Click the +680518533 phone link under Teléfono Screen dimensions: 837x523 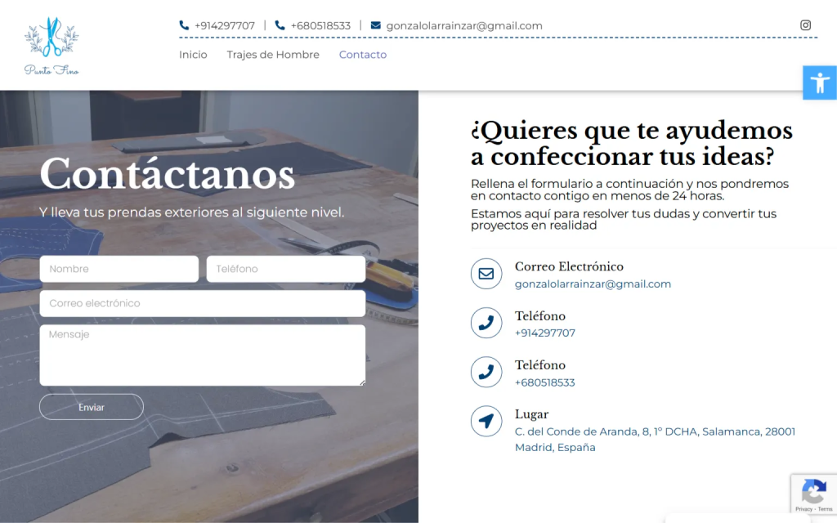click(544, 382)
